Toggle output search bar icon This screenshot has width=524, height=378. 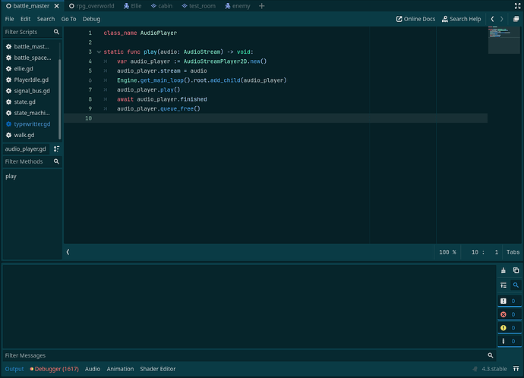coord(516,285)
